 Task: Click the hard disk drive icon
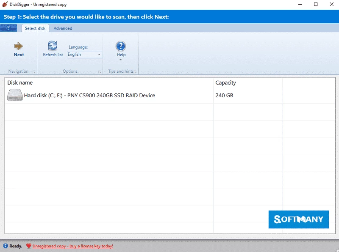(x=15, y=95)
